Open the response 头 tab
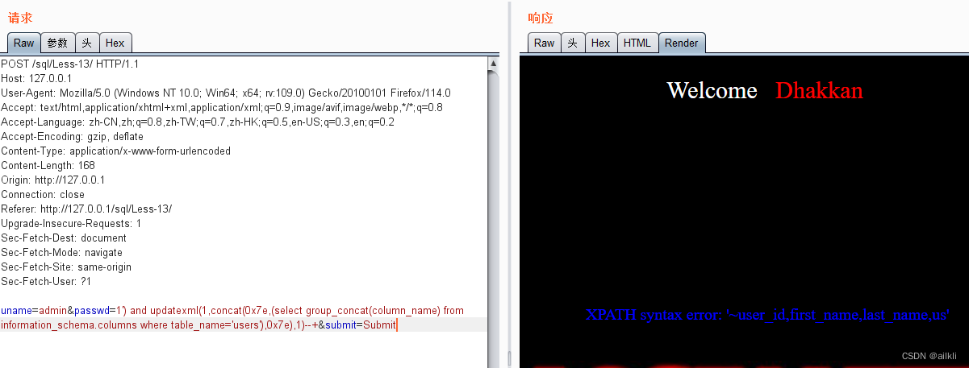The height and width of the screenshot is (368, 969). [573, 43]
